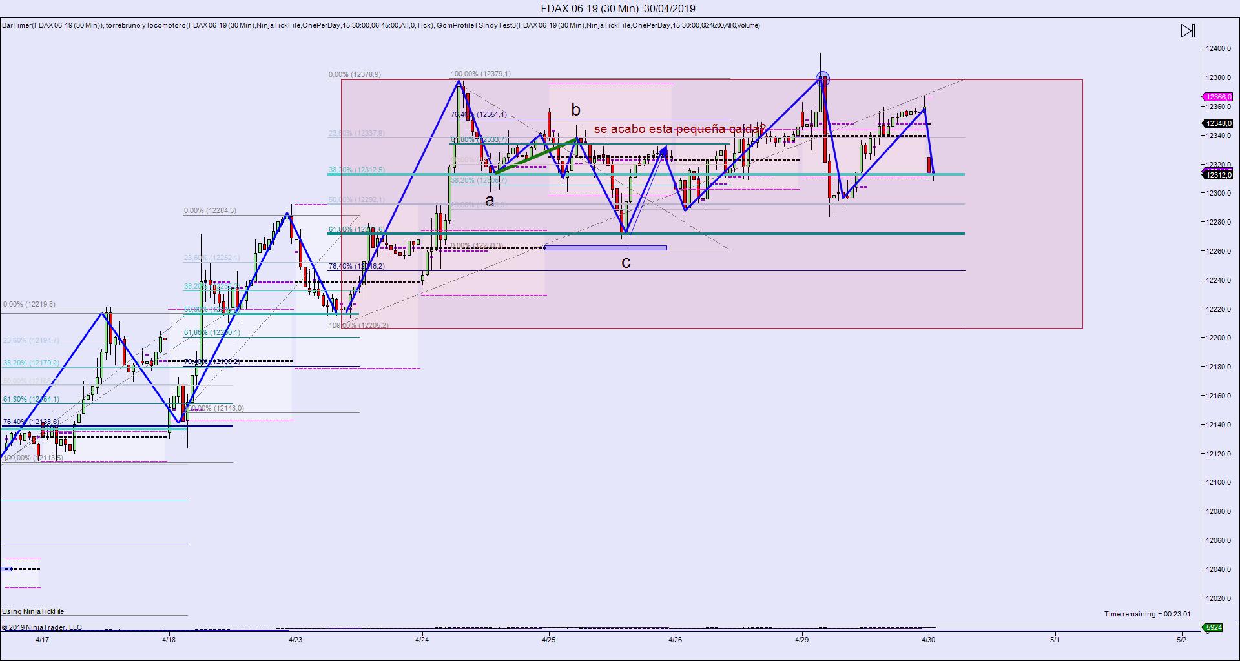Click the magenta 12366,0 price marker
This screenshot has height=661, width=1240.
1217,97
